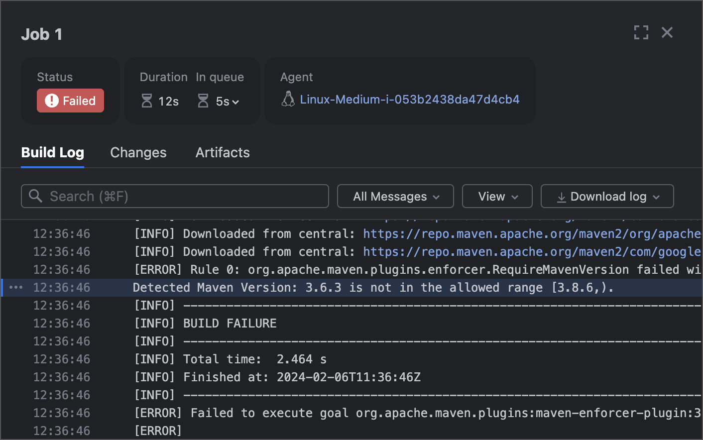Switch to the Artifacts tab
The height and width of the screenshot is (440, 703).
223,153
